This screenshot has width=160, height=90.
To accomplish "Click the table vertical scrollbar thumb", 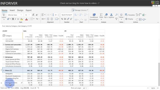I will (159, 74).
